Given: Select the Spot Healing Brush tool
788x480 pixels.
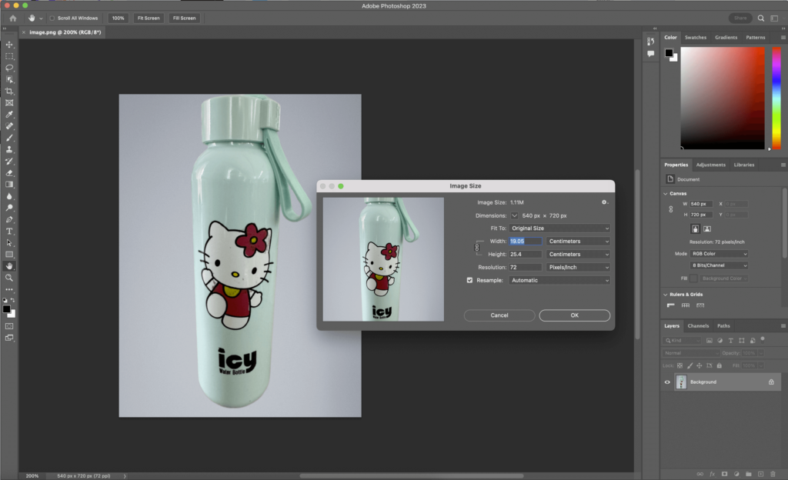Looking at the screenshot, I should click(9, 126).
